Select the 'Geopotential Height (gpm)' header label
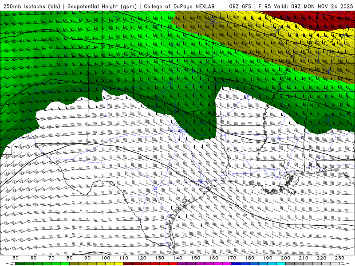The height and width of the screenshot is (266, 355). [102, 6]
